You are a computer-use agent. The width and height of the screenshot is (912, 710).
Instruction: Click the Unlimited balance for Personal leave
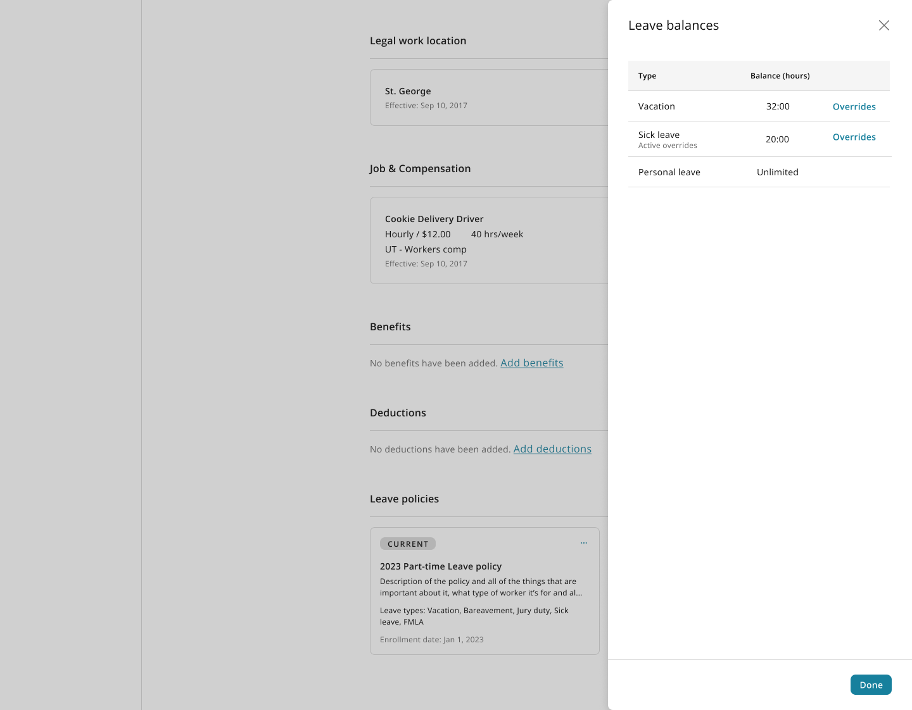[778, 172]
